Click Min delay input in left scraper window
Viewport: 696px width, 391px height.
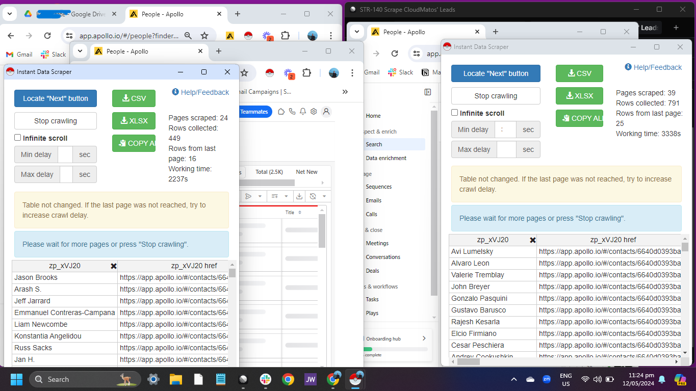coord(65,154)
